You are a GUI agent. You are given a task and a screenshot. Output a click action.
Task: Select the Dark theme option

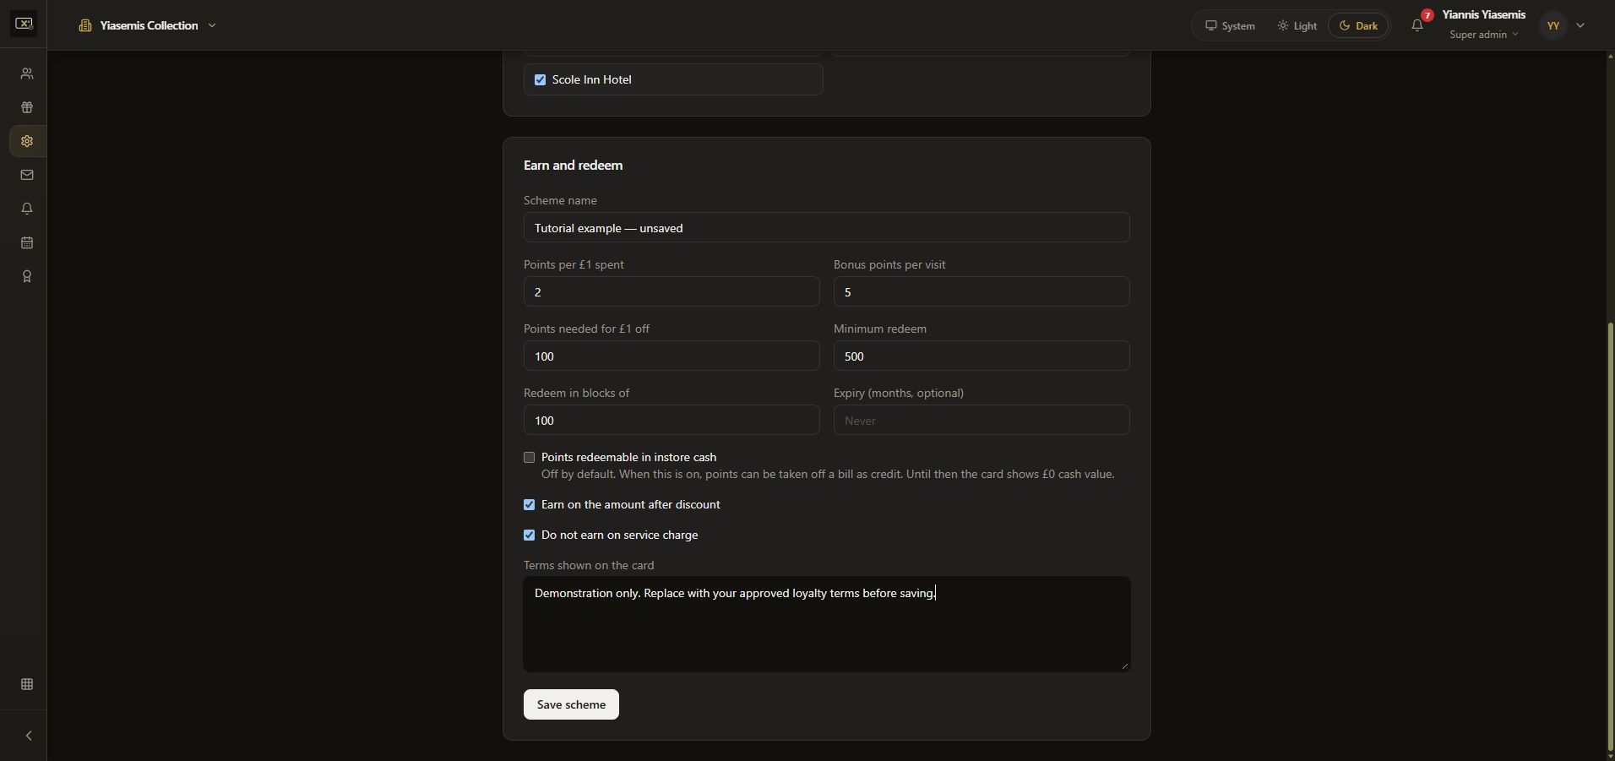(1358, 25)
